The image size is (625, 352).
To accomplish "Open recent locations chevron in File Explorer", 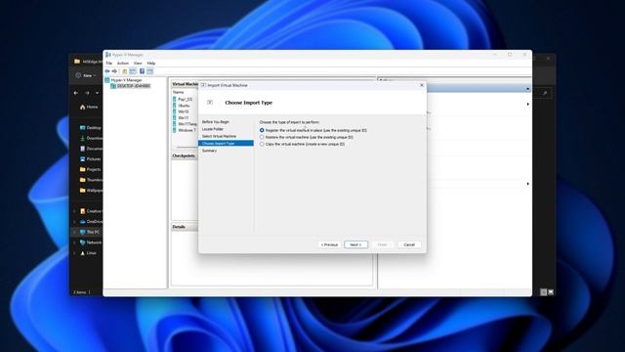I will tap(97, 93).
